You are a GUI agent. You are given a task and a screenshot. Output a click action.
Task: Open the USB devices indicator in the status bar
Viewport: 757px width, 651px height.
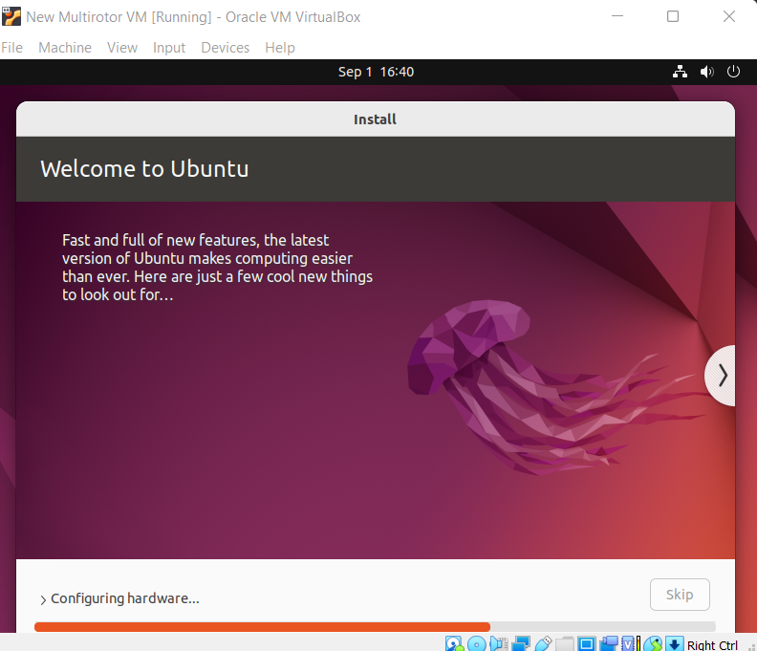[543, 643]
